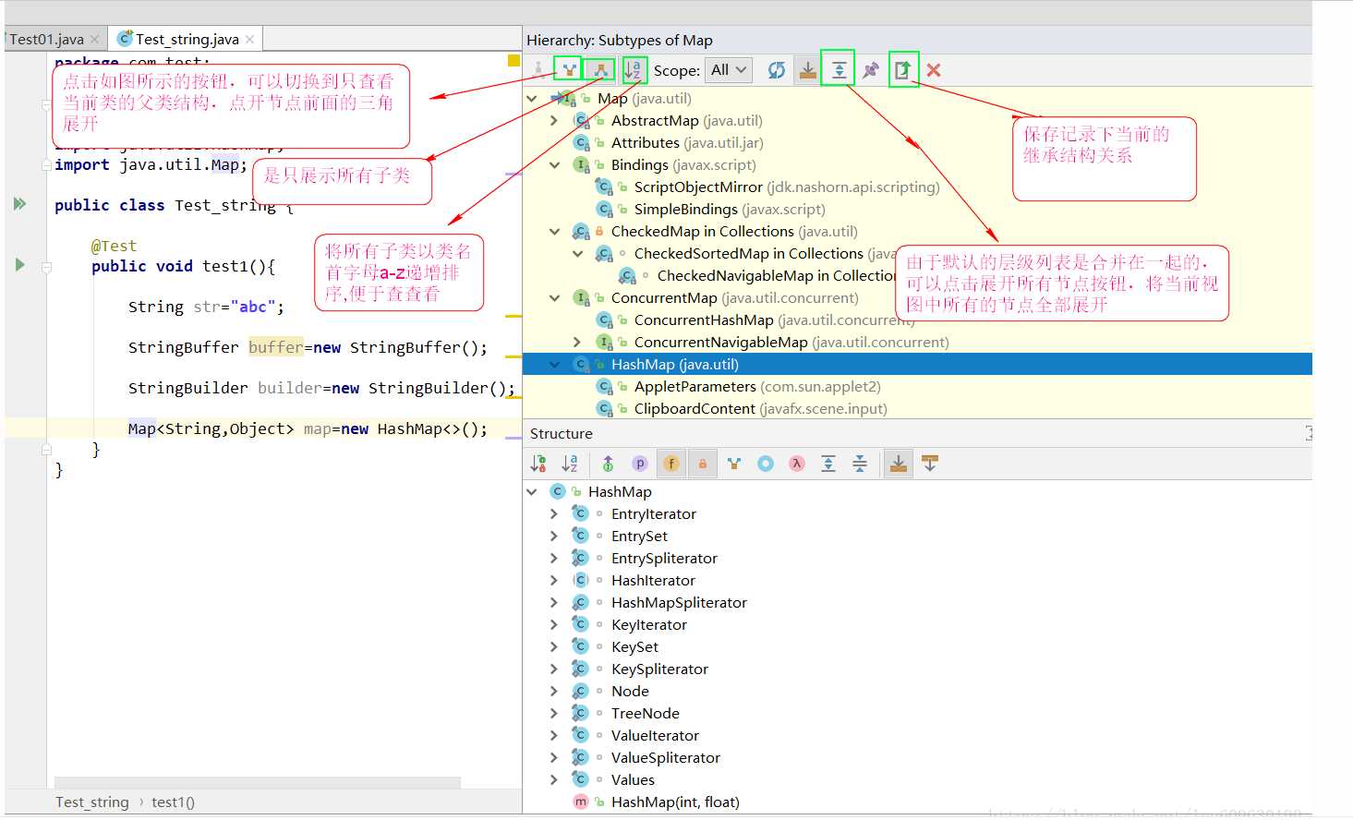Click '@Test' annotation in the editor

click(114, 246)
